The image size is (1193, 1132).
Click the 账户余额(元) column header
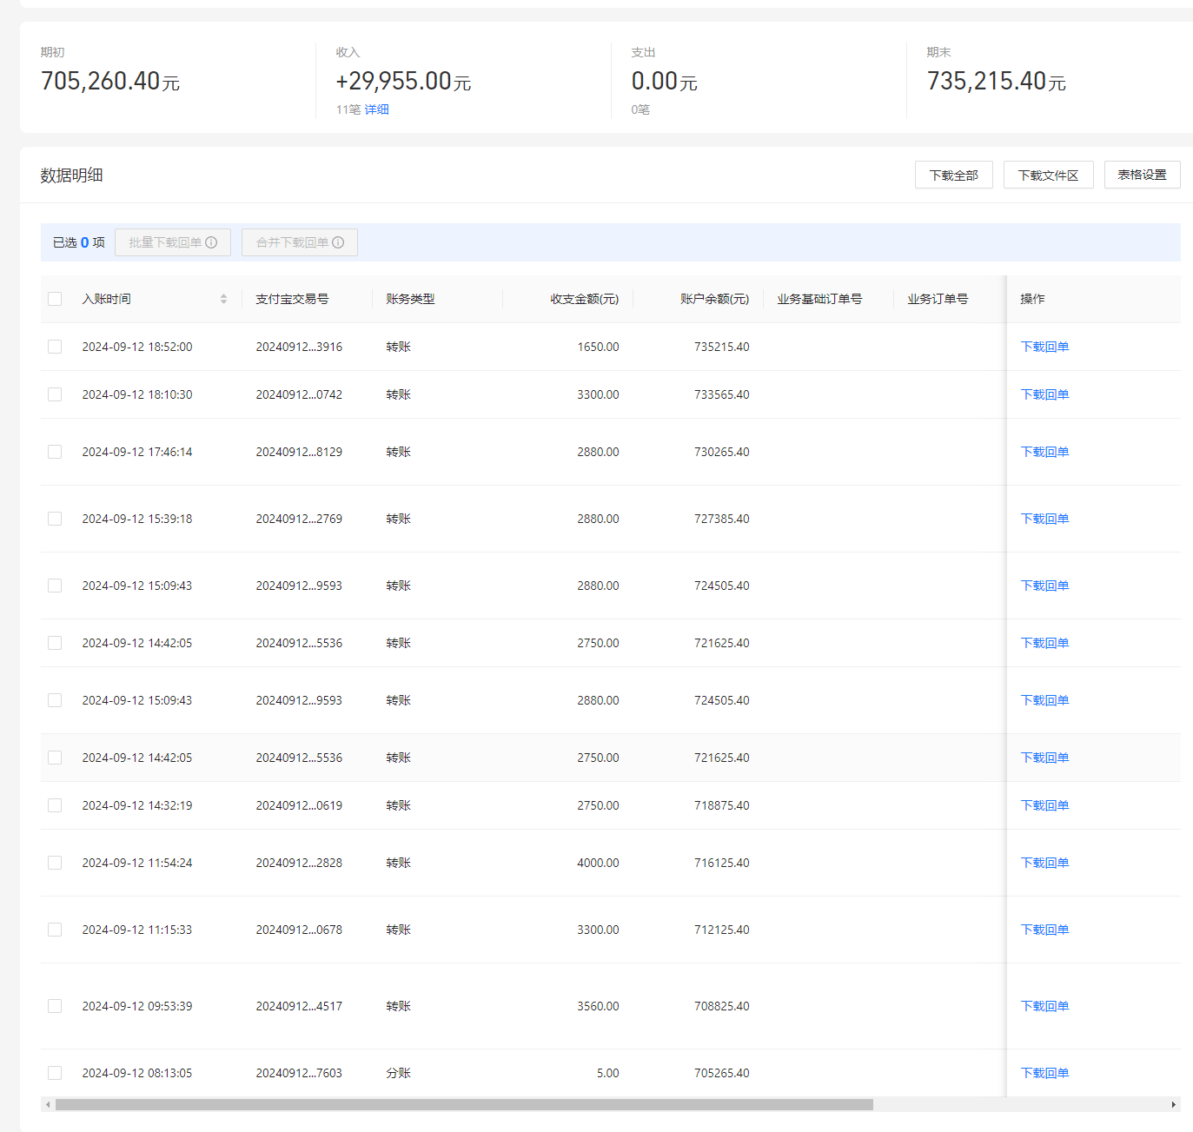pos(714,299)
